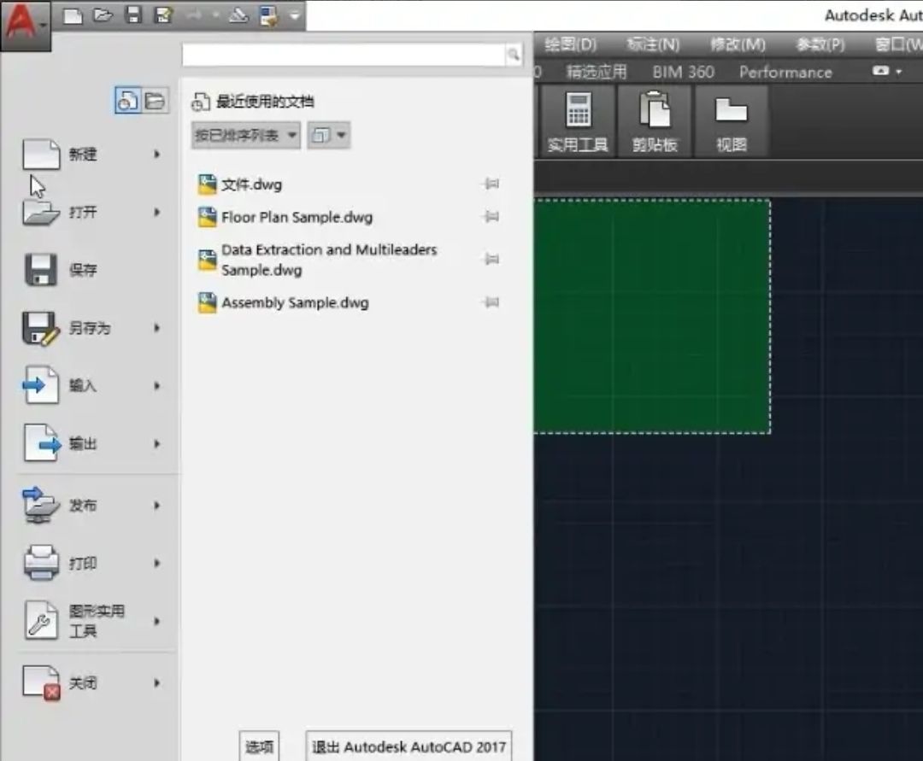Click green selection rectangle in drawing

click(651, 316)
